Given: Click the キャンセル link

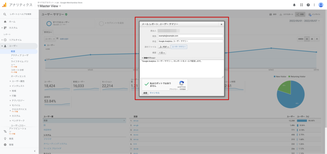Looking at the screenshot, I should click(155, 93).
